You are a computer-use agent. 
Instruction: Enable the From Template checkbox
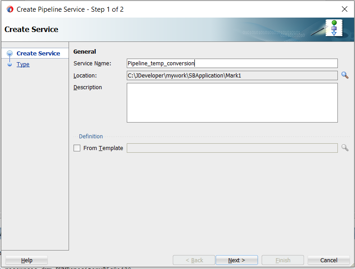click(77, 148)
